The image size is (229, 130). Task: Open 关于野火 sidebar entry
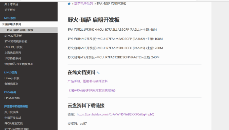point(10,10)
